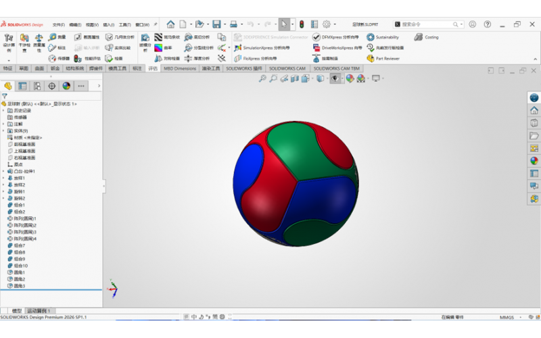Viewport: 541px width, 338px height.
Task: Click the 设计算例 design study button
Action: coord(9,43)
